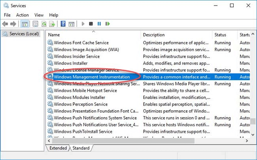Pause the service with the pause icon

pos(99,24)
